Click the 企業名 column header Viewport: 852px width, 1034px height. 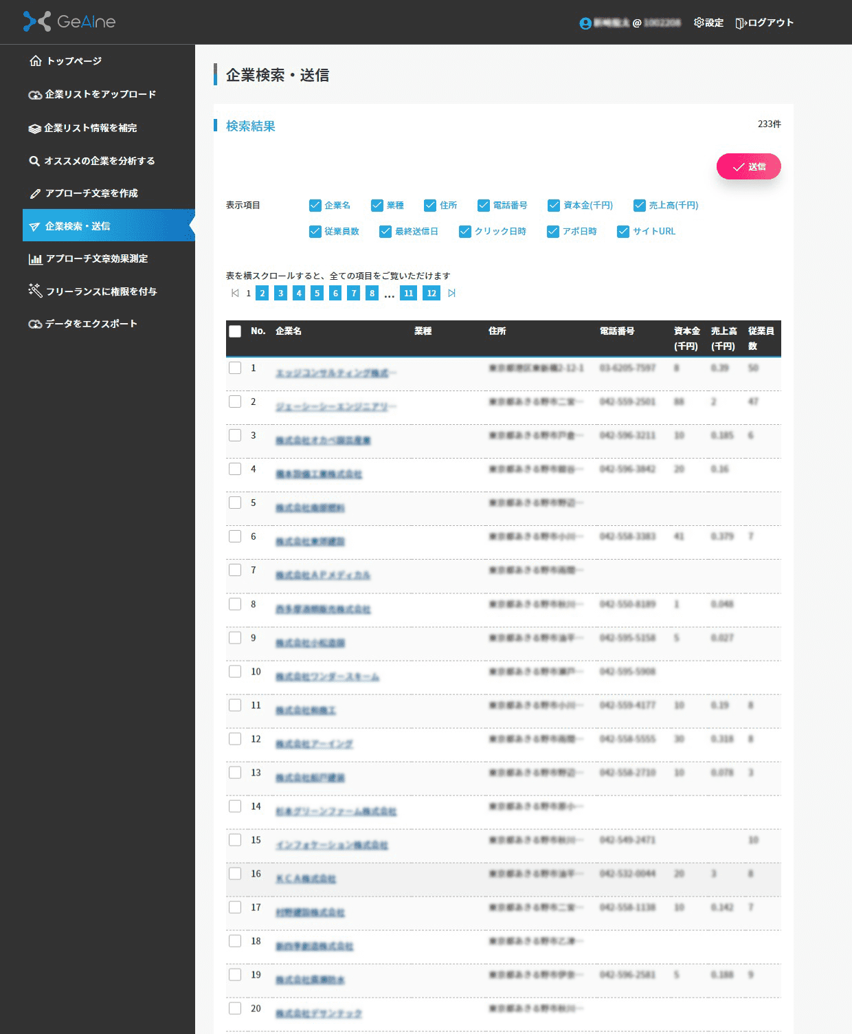tap(289, 331)
